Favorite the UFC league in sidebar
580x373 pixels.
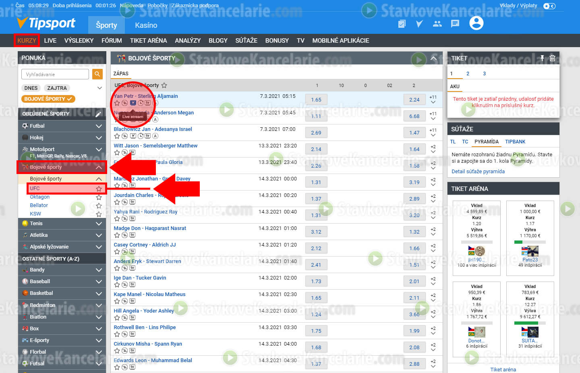coord(99,189)
